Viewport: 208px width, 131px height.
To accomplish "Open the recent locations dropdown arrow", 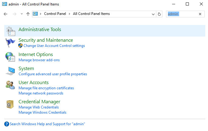I will pos(22,14).
